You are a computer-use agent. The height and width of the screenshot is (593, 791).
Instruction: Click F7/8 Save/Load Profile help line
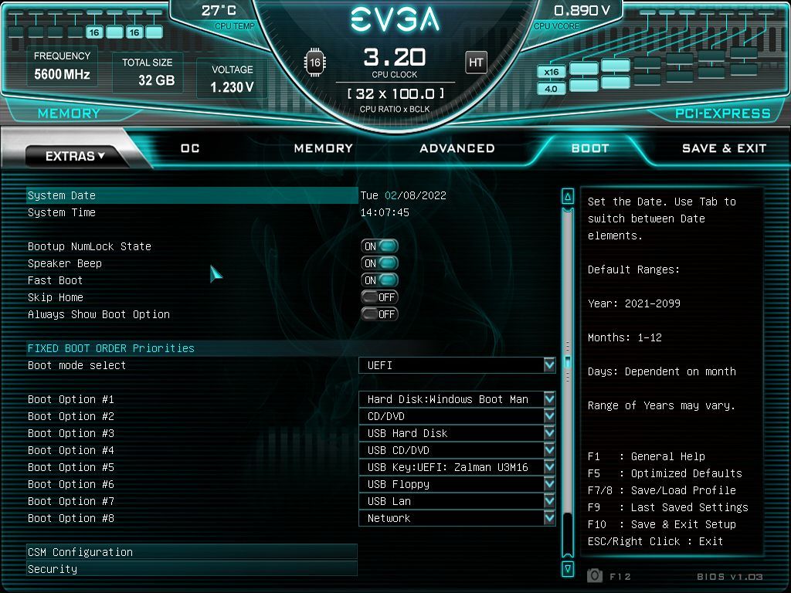point(662,490)
